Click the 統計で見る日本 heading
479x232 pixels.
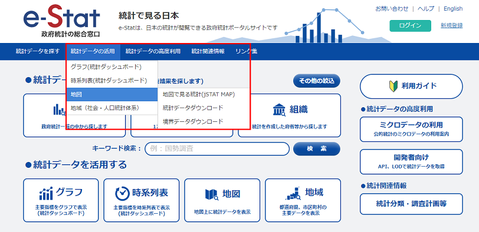tap(149, 15)
